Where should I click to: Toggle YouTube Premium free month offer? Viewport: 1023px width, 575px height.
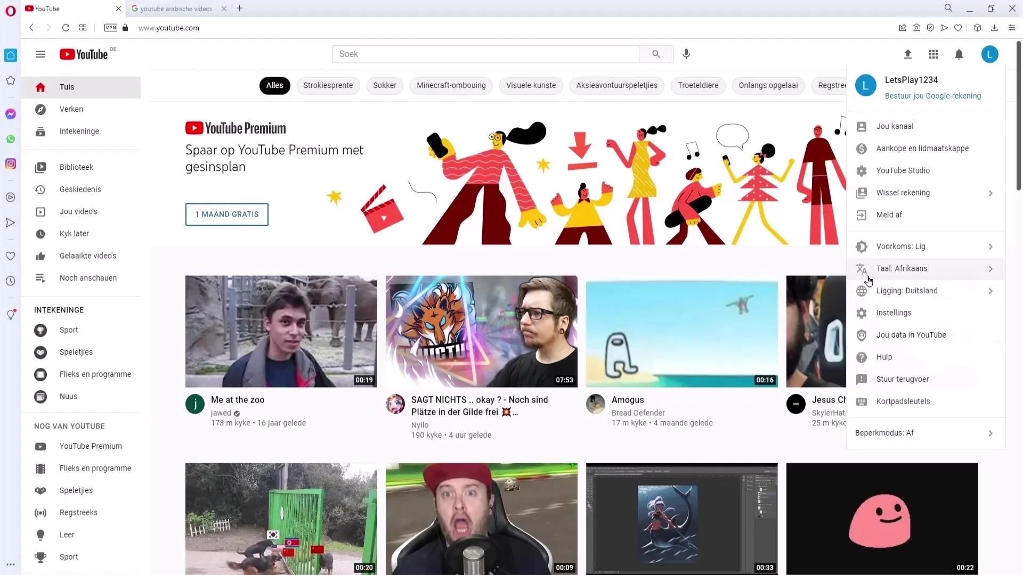tap(226, 214)
